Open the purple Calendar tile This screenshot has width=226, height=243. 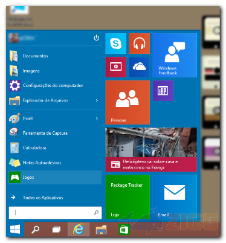(163, 91)
